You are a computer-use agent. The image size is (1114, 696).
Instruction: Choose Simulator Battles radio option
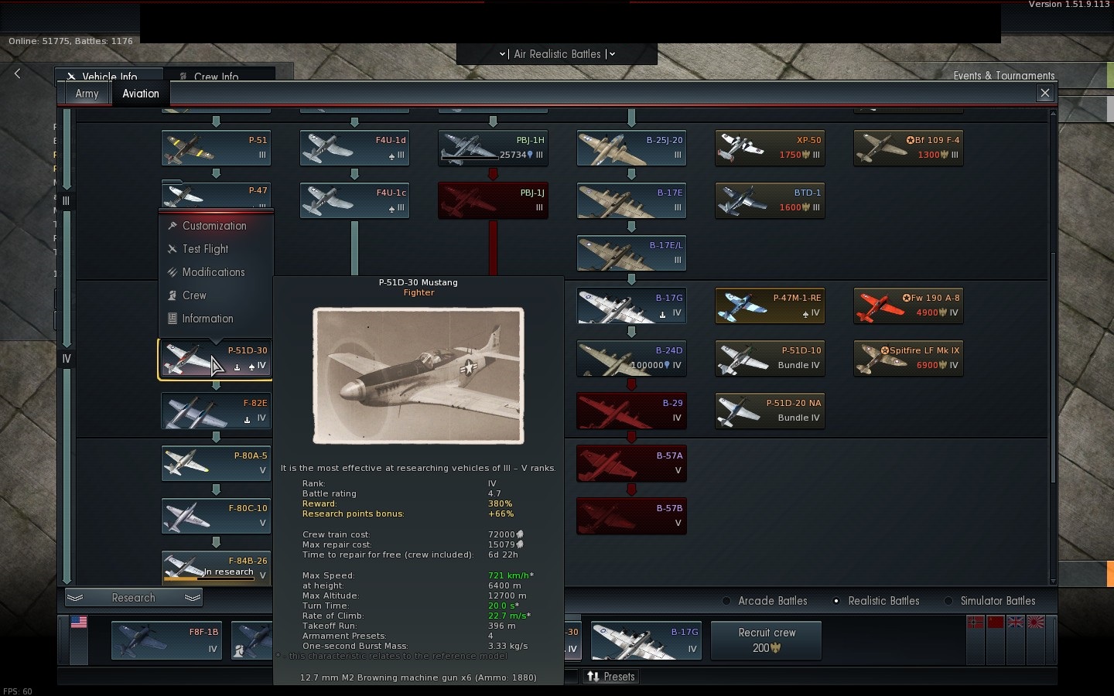(989, 601)
